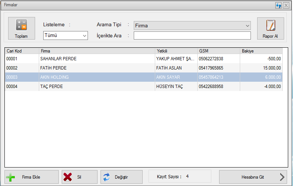Click the red X Sil icon

click(x=68, y=177)
